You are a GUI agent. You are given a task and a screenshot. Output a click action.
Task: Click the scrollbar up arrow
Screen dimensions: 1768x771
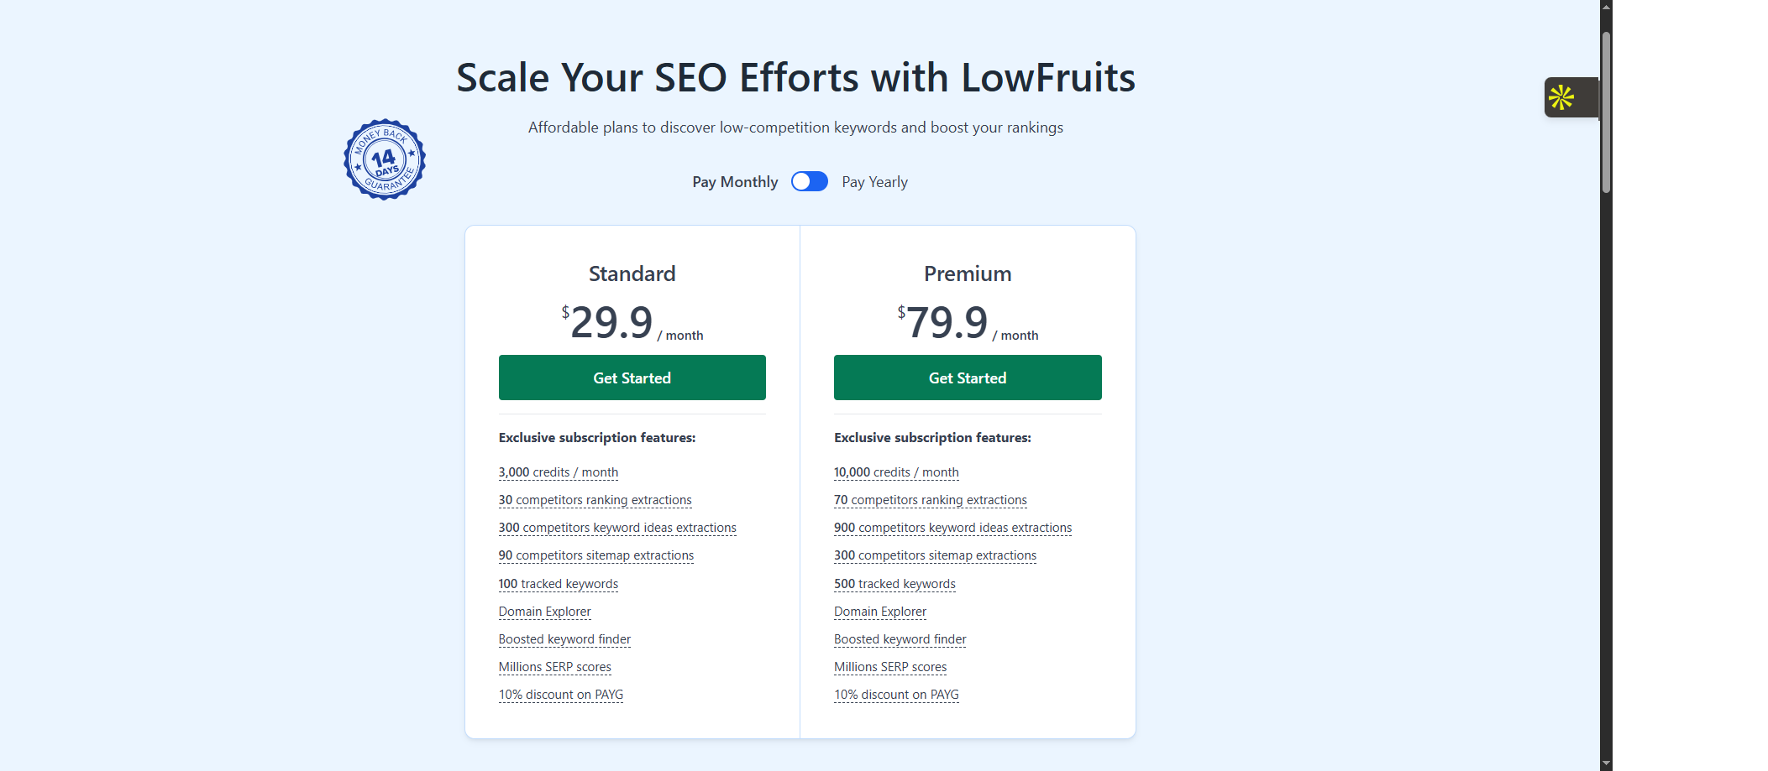pyautogui.click(x=1606, y=7)
